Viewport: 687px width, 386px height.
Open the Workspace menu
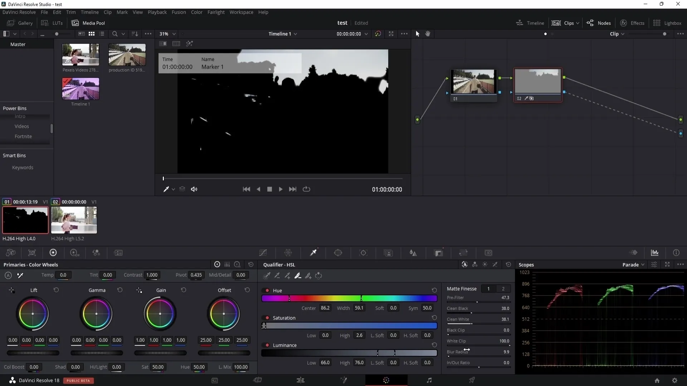[x=241, y=12]
